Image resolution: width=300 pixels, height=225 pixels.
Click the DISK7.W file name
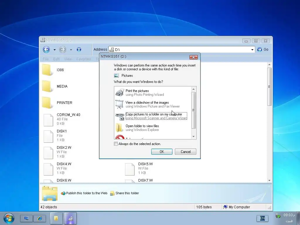point(145,180)
